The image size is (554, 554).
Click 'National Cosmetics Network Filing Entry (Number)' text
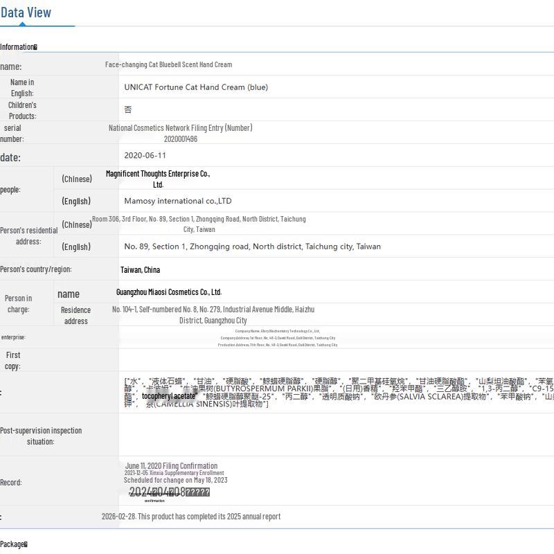181,128
